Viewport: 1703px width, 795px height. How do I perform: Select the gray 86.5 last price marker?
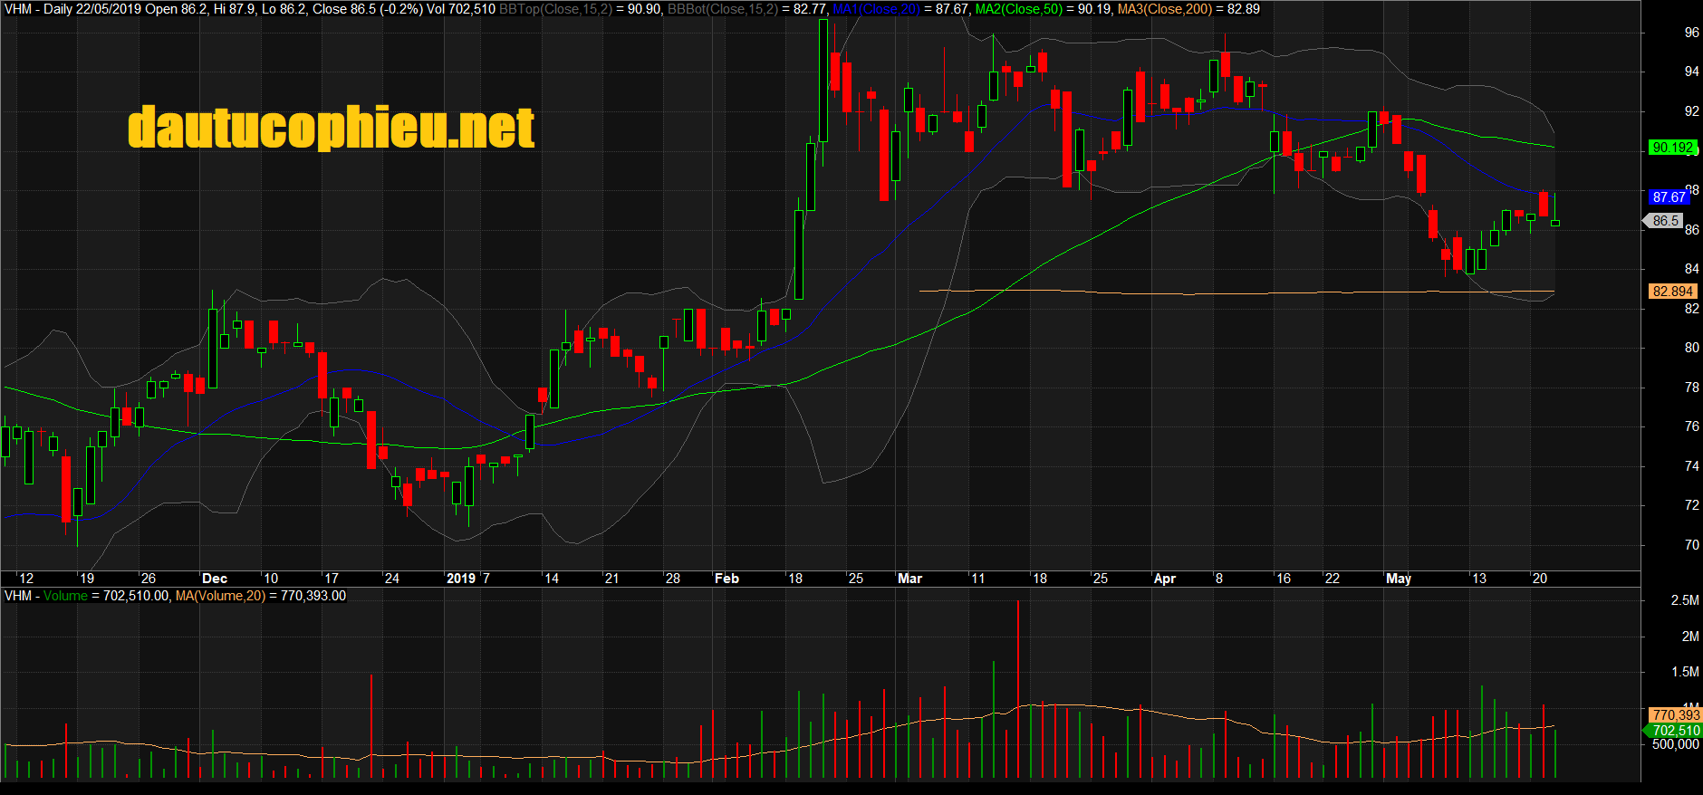1665,221
